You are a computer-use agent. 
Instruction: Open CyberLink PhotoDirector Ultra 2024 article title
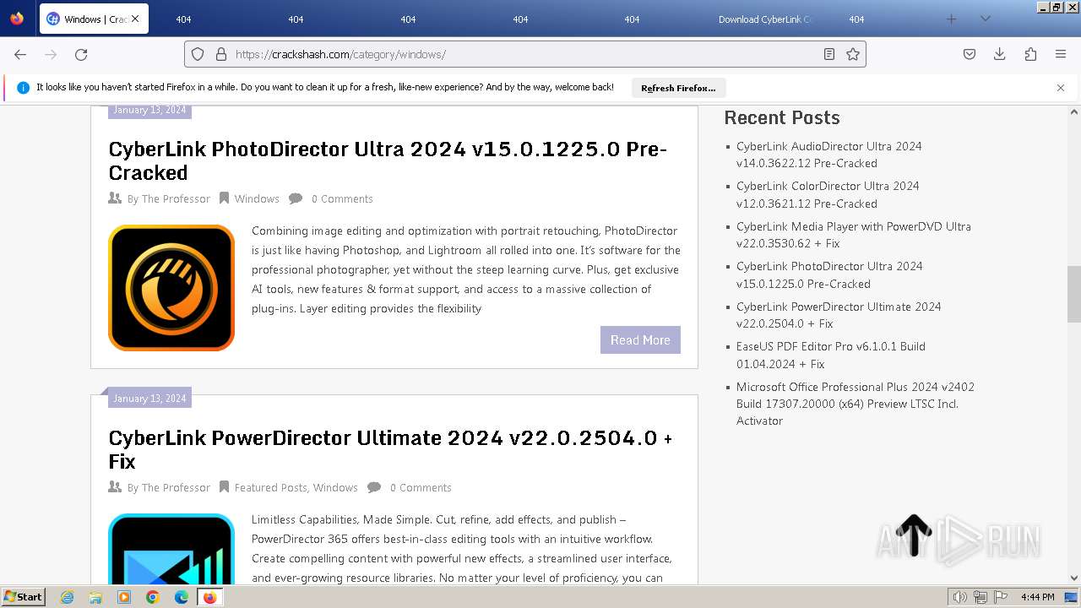(x=388, y=160)
